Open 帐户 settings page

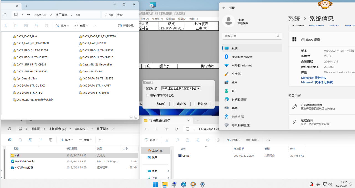coord(252,91)
